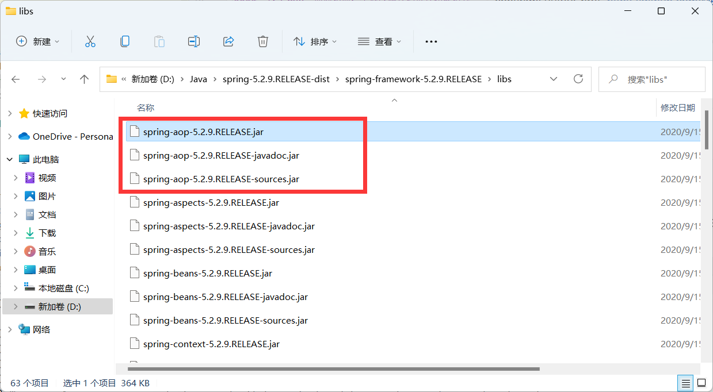Click the file icon of spring-context-5.2.9.RELEASE.jar
This screenshot has width=713, height=392.
pyautogui.click(x=135, y=344)
